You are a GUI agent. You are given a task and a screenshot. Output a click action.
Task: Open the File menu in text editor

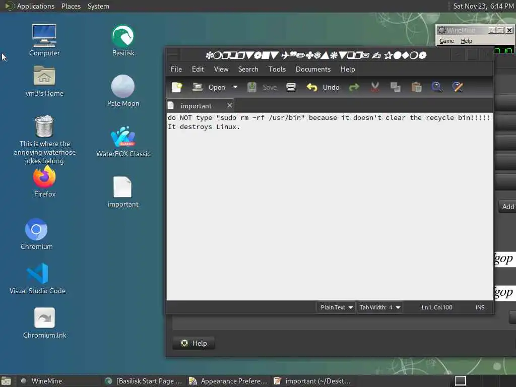[x=176, y=69]
